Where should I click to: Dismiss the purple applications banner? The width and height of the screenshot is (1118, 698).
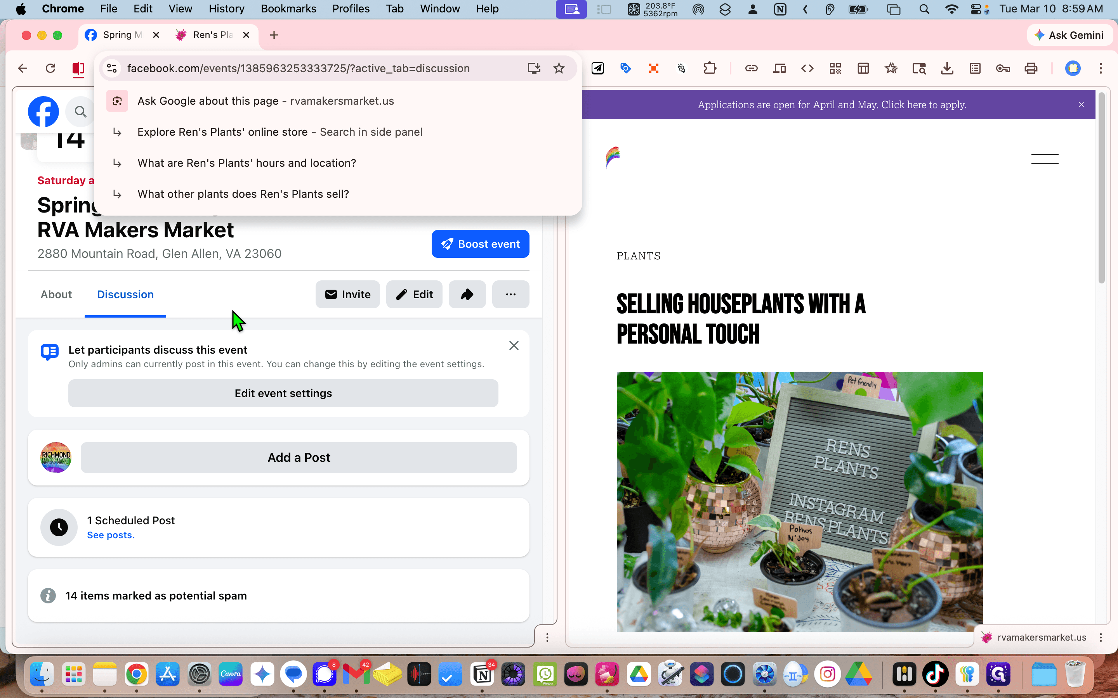click(x=1081, y=105)
